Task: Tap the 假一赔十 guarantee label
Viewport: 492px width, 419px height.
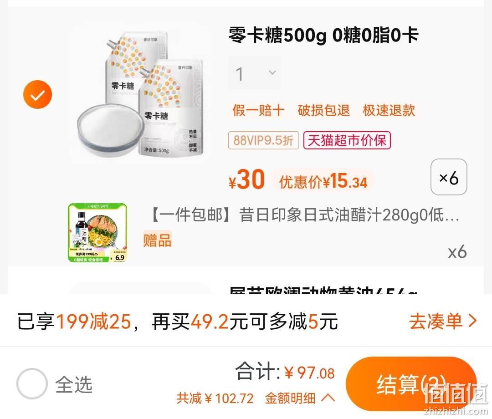Action: [x=258, y=110]
